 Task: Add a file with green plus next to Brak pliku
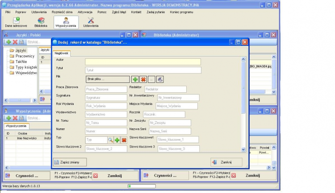tap(135, 79)
